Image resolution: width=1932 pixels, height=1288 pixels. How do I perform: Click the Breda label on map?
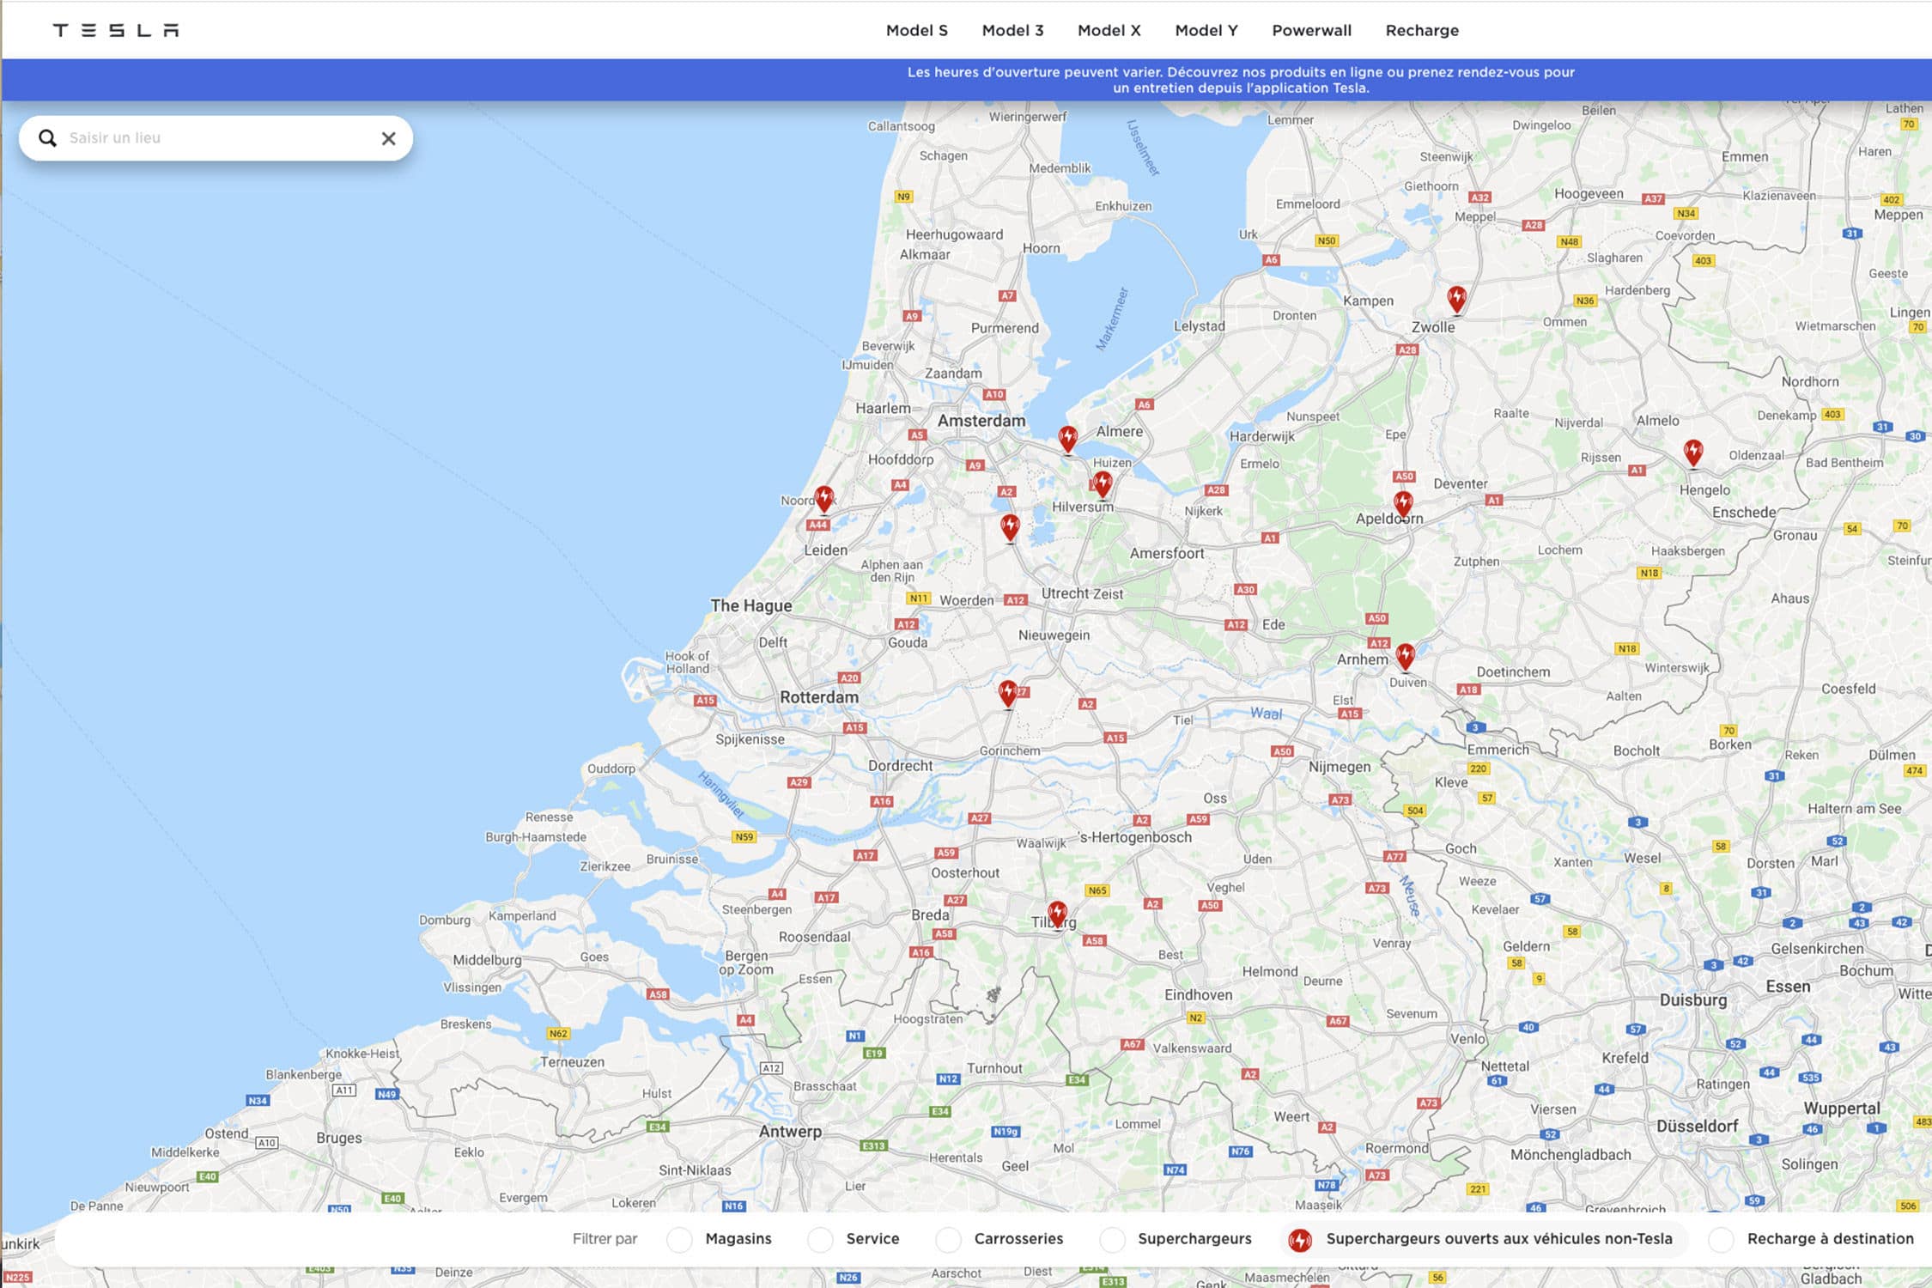[930, 915]
